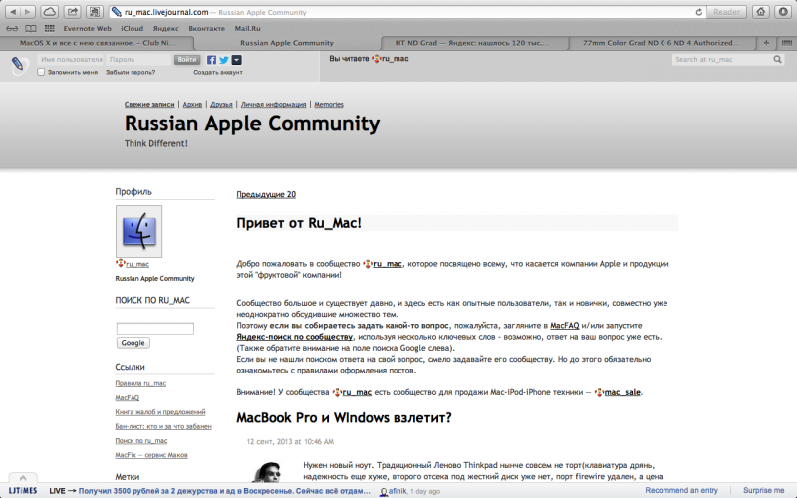Focus the Google search box in sidebar
Image resolution: width=797 pixels, height=498 pixels.
(155, 329)
